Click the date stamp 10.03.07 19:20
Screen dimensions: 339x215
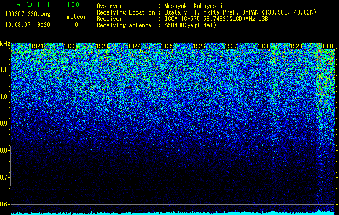pyautogui.click(x=27, y=24)
